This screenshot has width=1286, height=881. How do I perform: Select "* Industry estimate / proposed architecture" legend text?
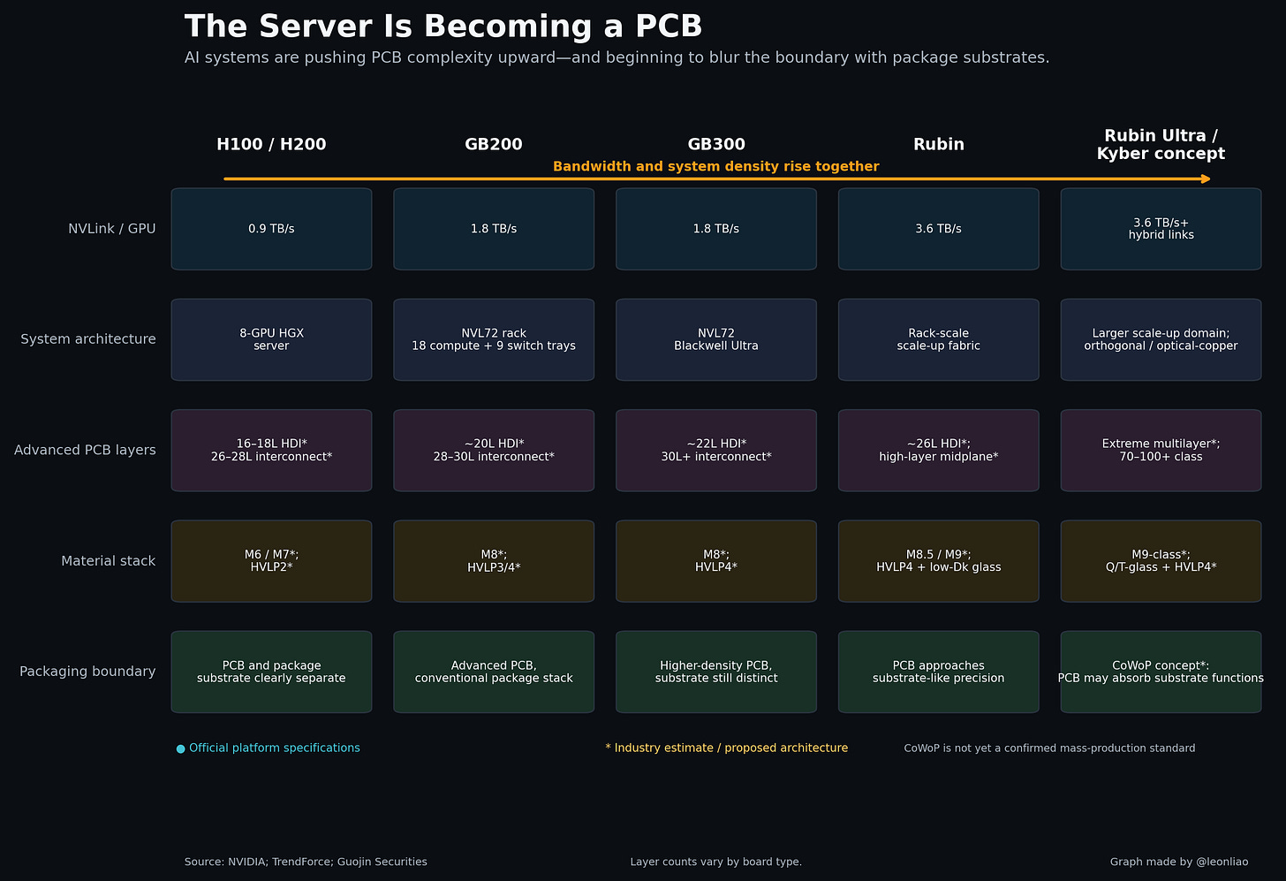tap(727, 748)
